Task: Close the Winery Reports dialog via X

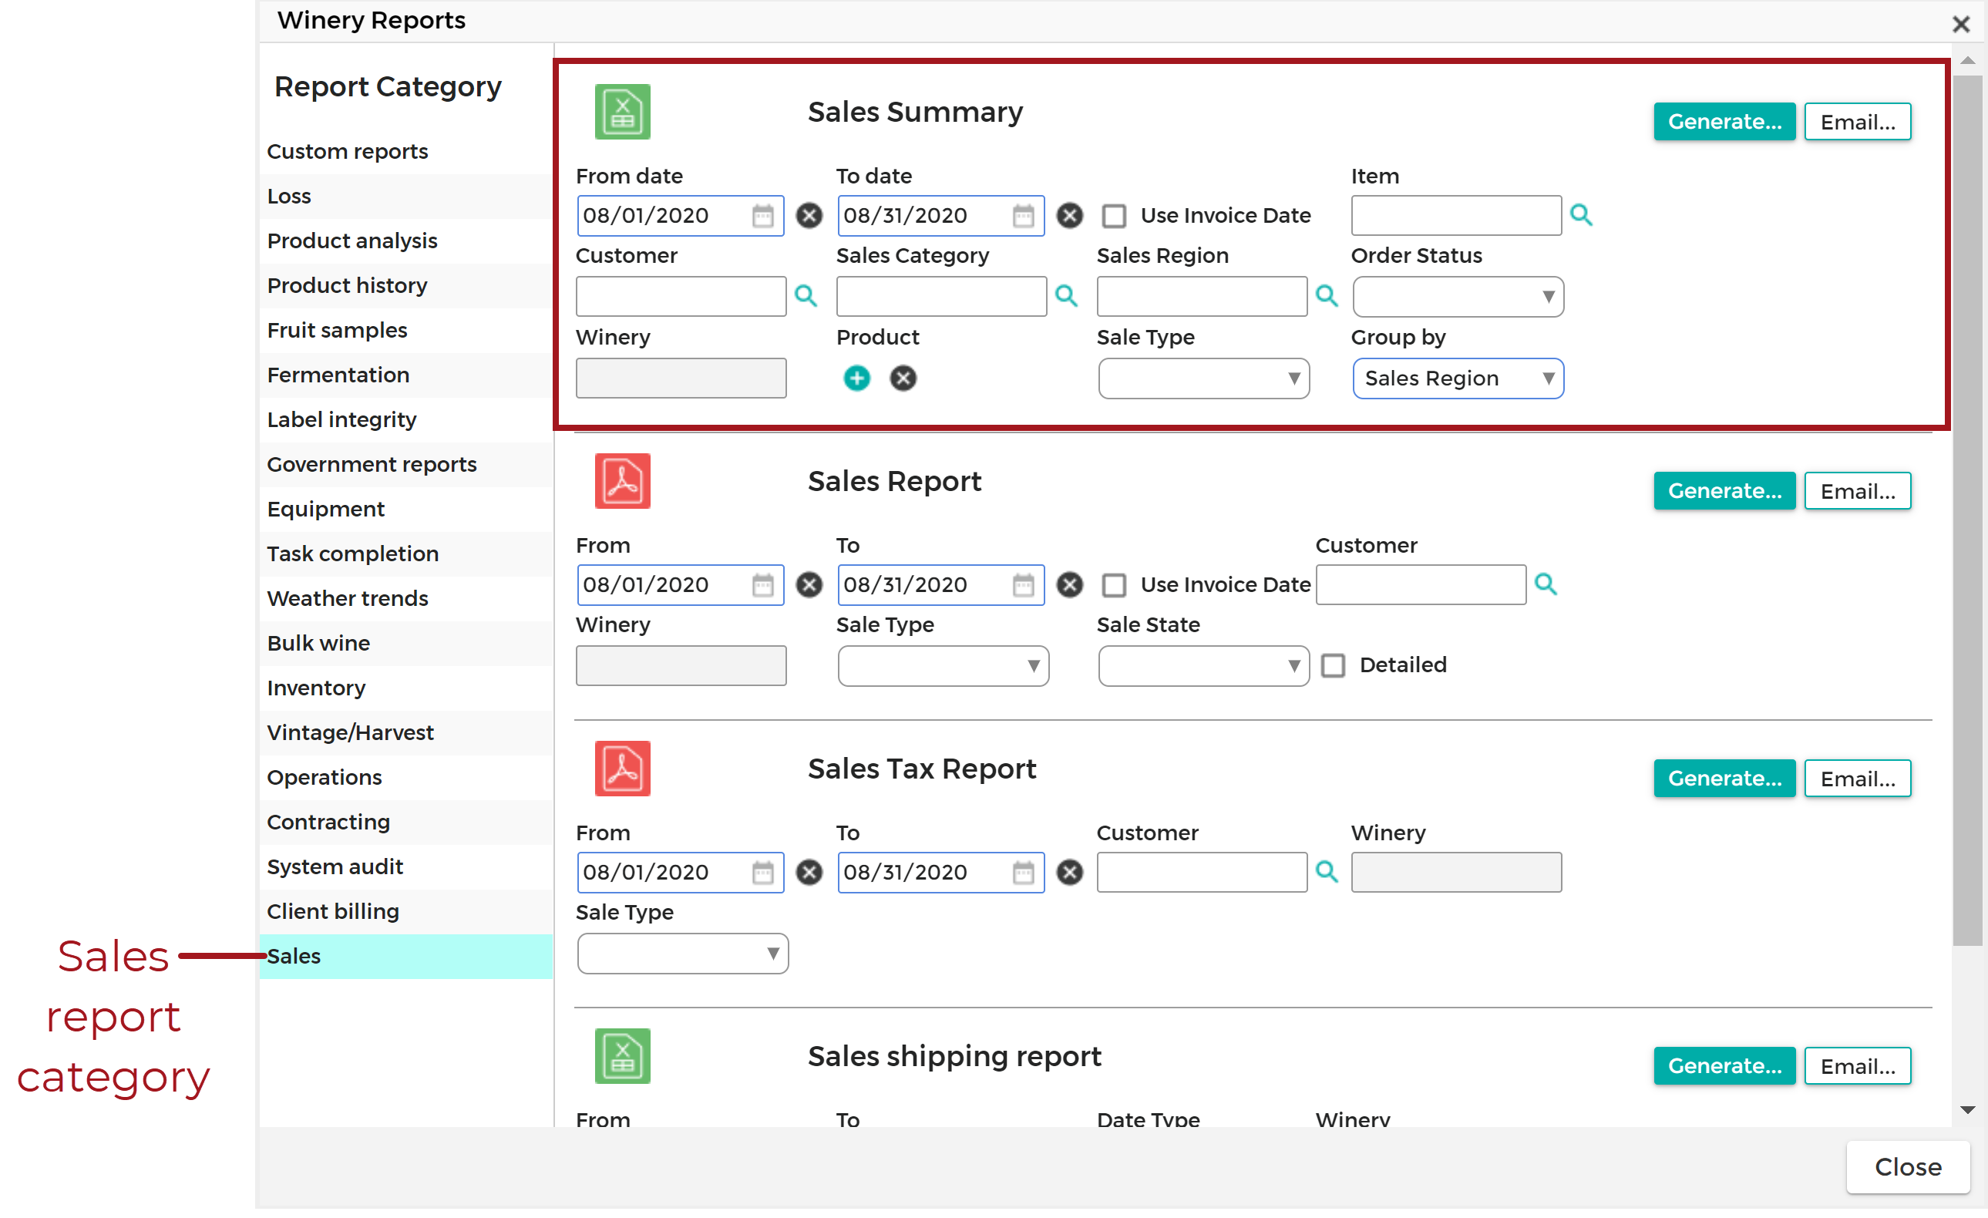Action: [x=1960, y=24]
